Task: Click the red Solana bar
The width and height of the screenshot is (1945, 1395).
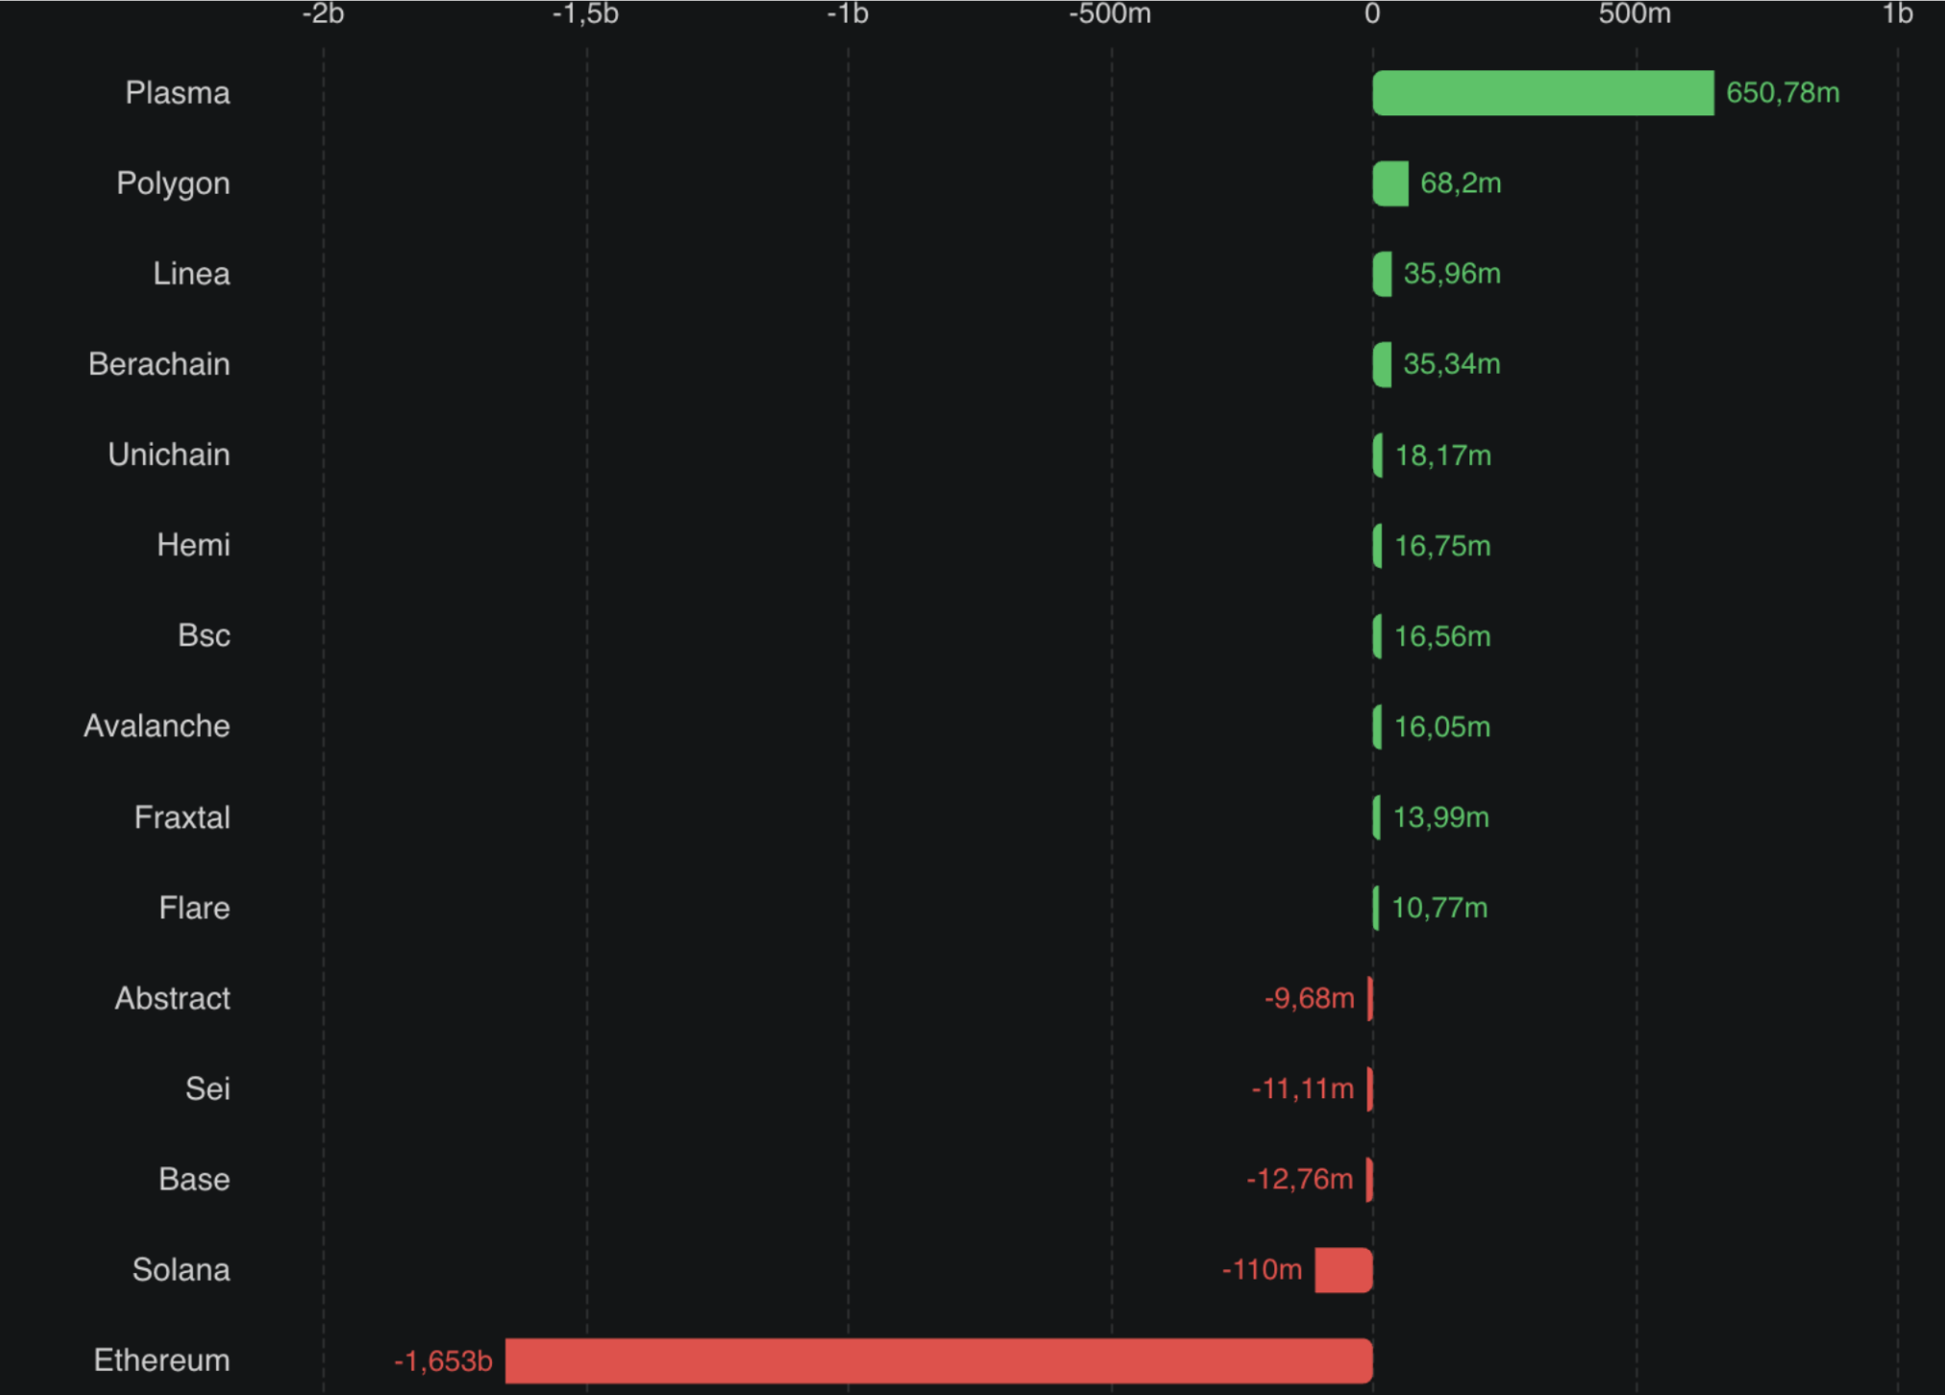Action: pos(1343,1270)
